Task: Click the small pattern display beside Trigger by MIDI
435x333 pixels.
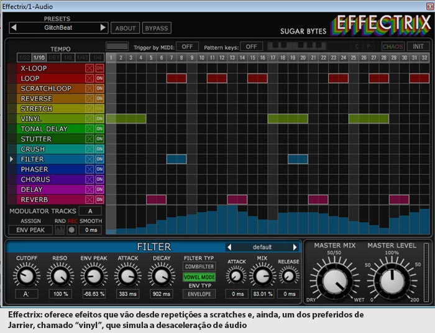Action: coord(117,47)
